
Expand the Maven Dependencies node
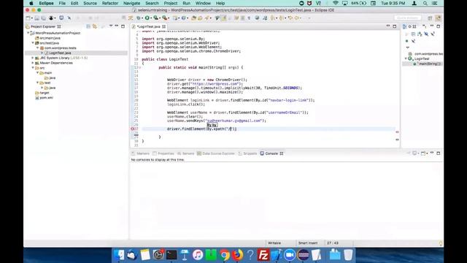pyautogui.click(x=33, y=63)
